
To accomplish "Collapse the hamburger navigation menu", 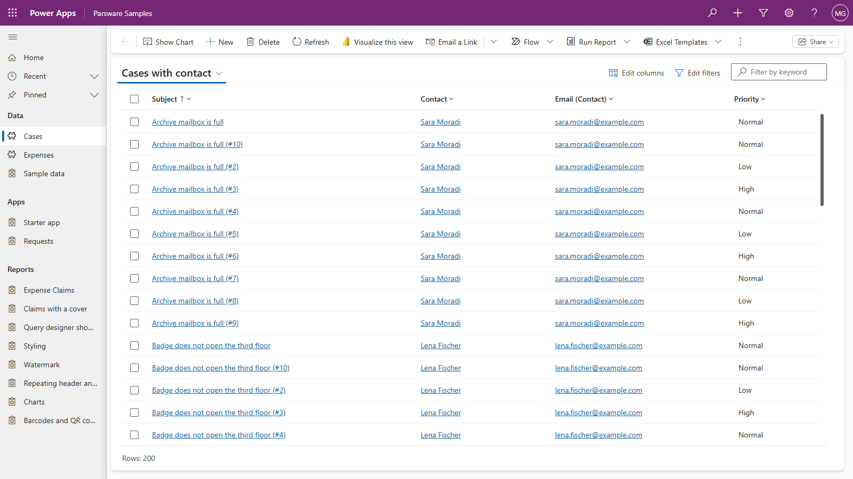I will click(x=13, y=37).
